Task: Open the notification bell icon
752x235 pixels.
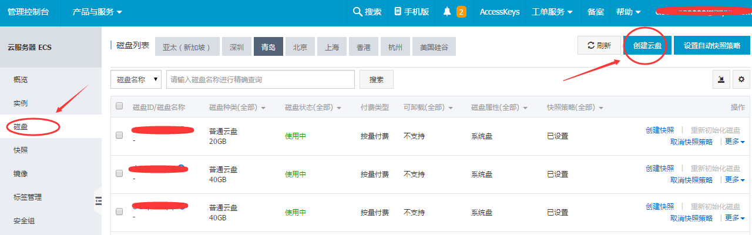Action: (x=447, y=12)
